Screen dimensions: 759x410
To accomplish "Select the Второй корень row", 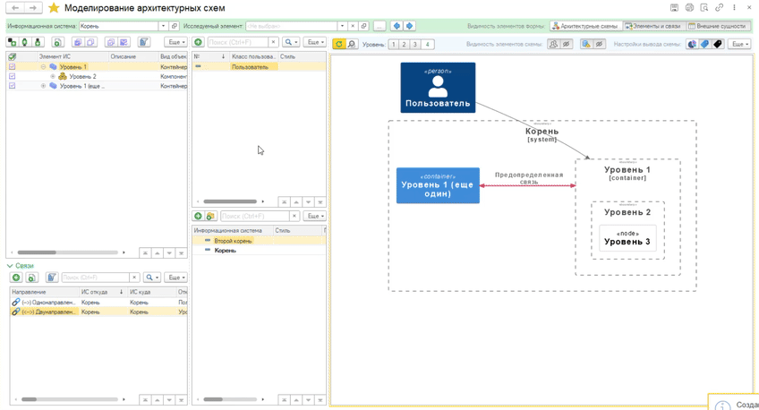I will click(x=259, y=241).
